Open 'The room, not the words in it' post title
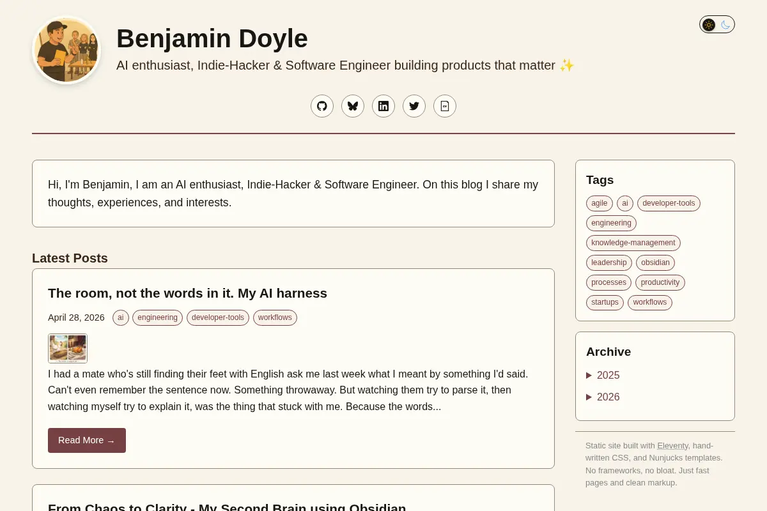Image resolution: width=767 pixels, height=511 pixels. 187,293
